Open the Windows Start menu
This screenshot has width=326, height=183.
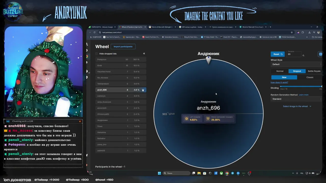pos(159,173)
